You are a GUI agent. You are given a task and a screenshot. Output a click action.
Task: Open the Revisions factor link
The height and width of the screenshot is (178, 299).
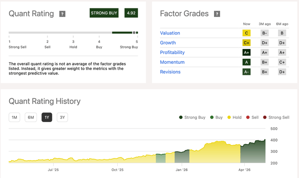click(170, 72)
